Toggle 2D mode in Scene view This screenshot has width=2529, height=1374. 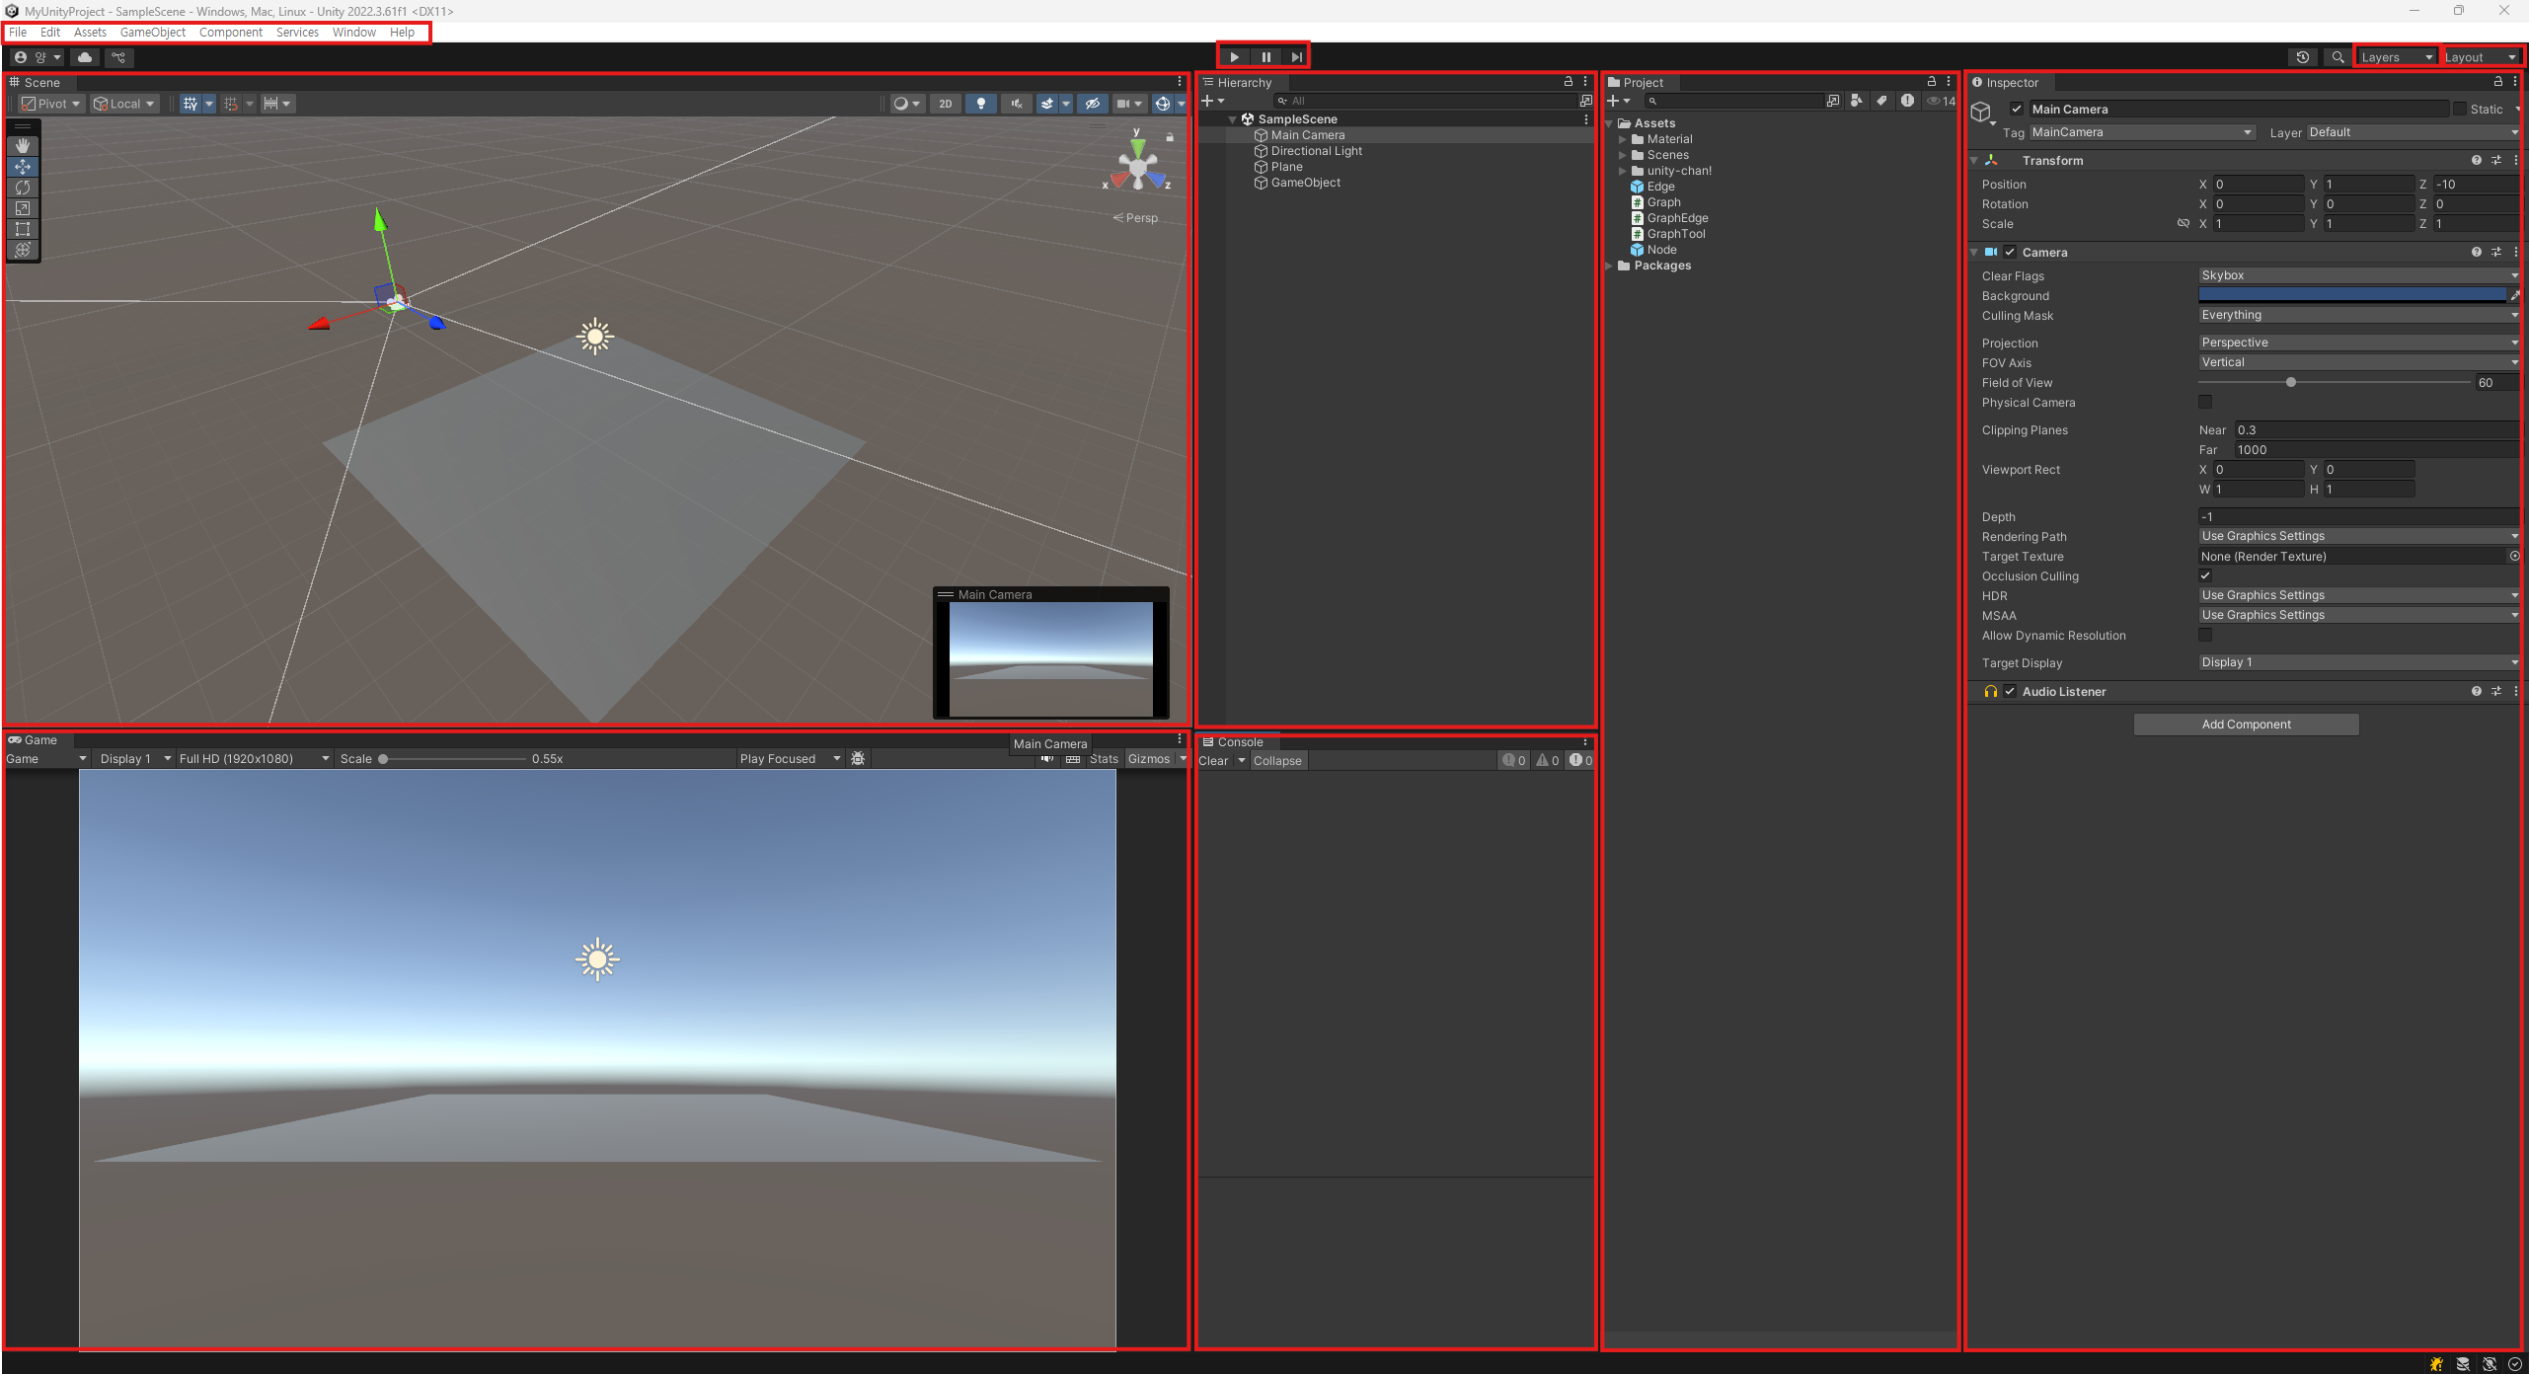point(945,104)
